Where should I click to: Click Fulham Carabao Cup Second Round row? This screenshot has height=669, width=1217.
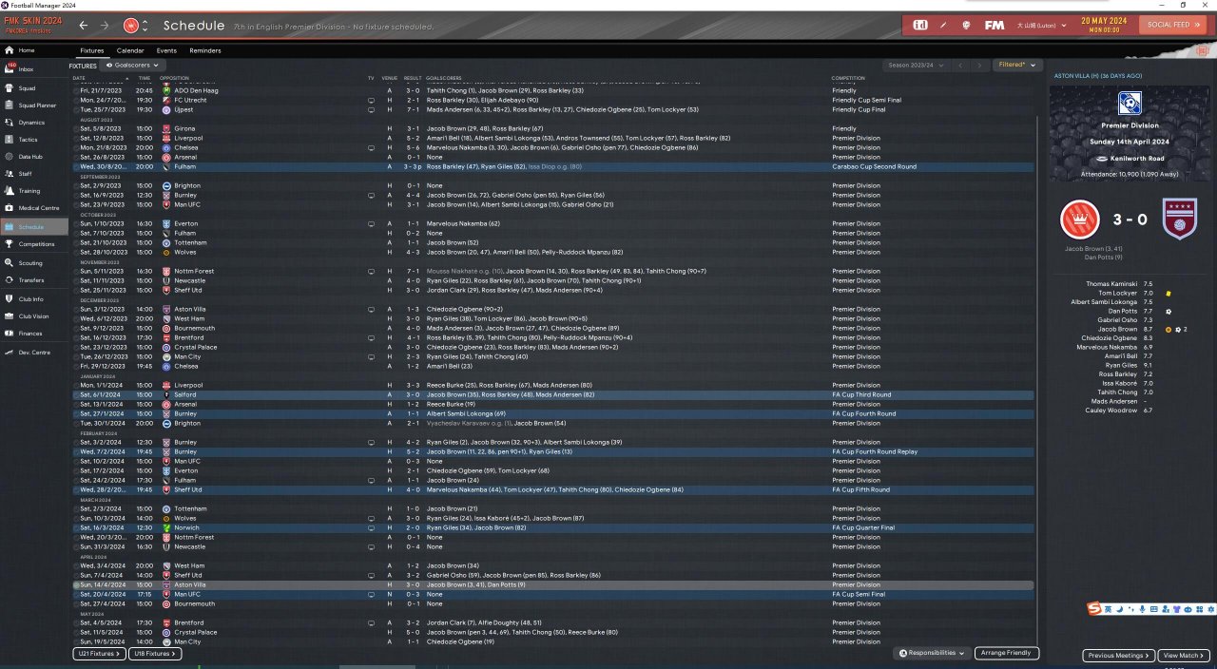553,166
